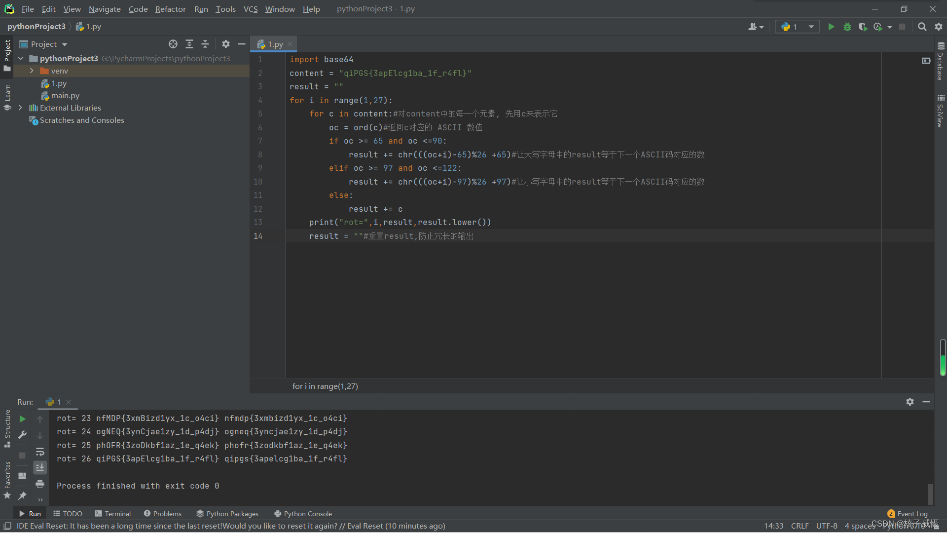
Task: Open Search Everywhere magnifier icon
Action: [922, 27]
